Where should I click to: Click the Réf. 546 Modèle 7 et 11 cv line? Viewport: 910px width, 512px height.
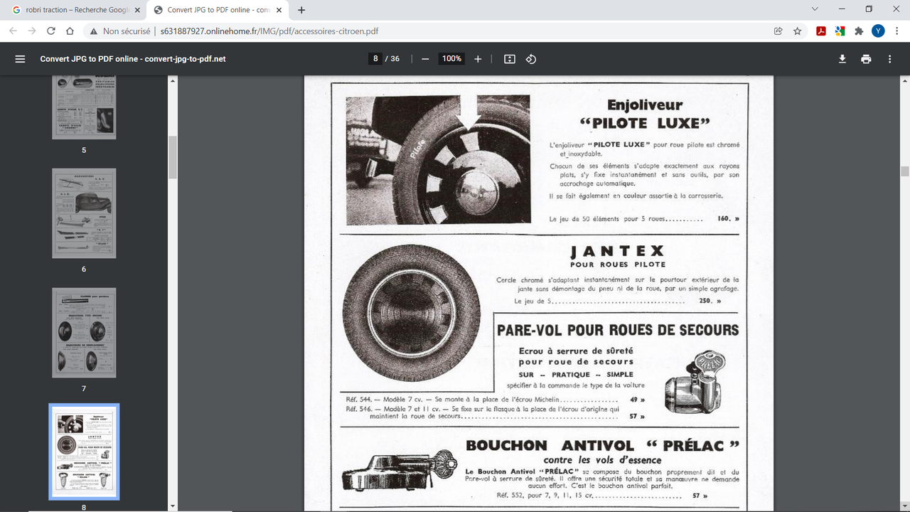pos(495,412)
